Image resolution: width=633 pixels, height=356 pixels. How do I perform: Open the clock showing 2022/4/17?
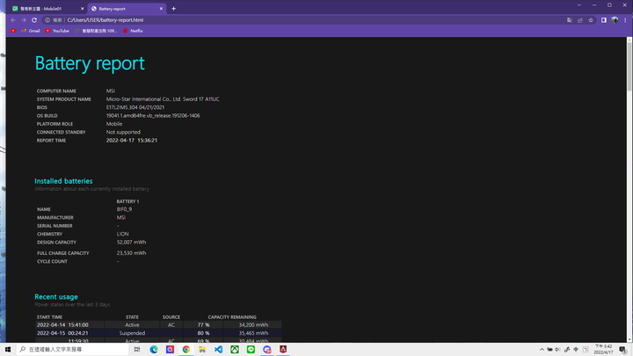(x=603, y=350)
